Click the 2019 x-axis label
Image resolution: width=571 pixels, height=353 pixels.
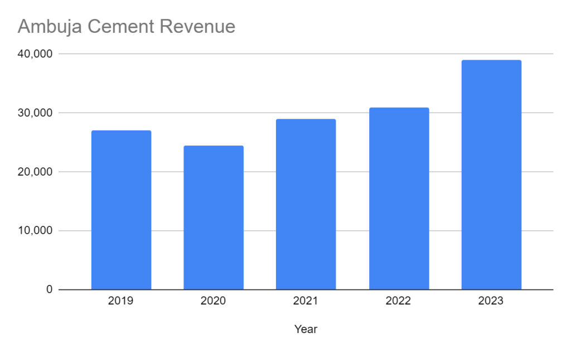point(121,301)
